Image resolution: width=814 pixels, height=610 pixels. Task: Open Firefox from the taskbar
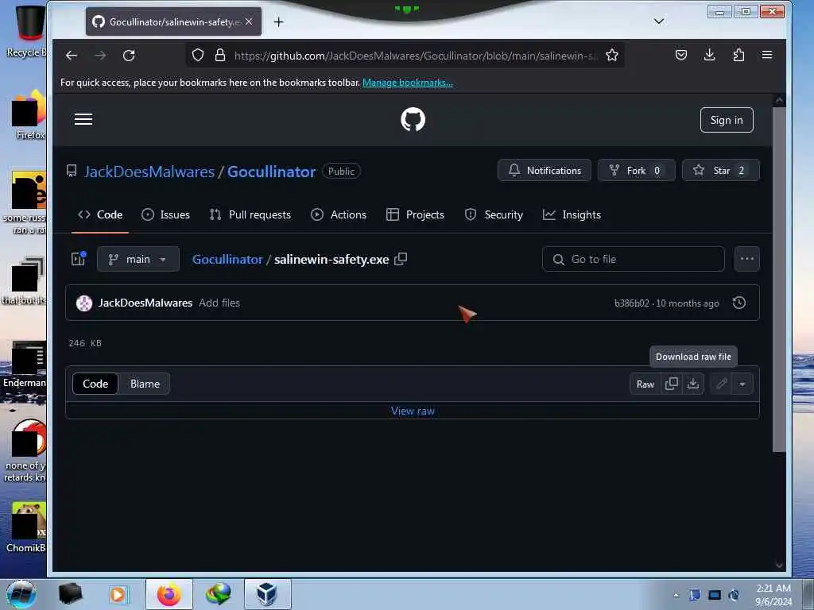[x=169, y=594]
